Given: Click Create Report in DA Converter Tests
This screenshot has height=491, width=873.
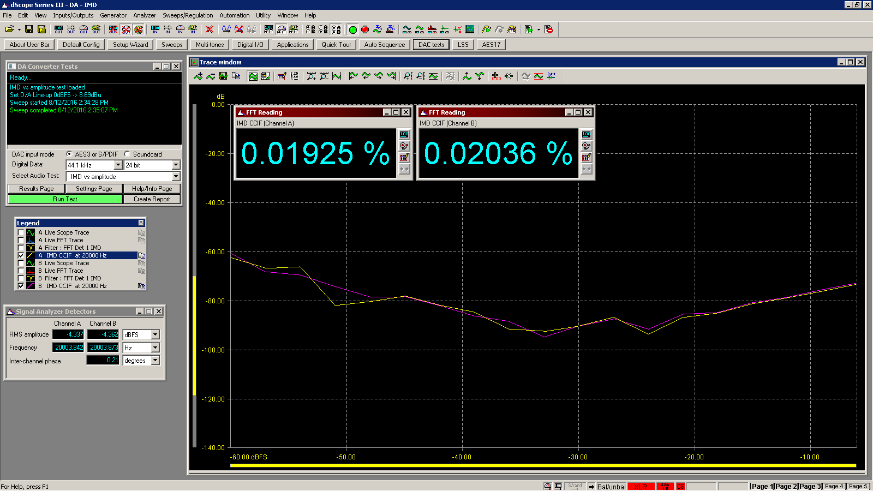Looking at the screenshot, I should pos(152,199).
